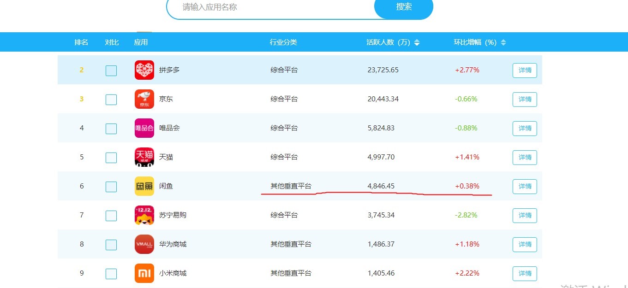The height and width of the screenshot is (288, 628).
Task: Click the 应用 column header
Action: (141, 42)
